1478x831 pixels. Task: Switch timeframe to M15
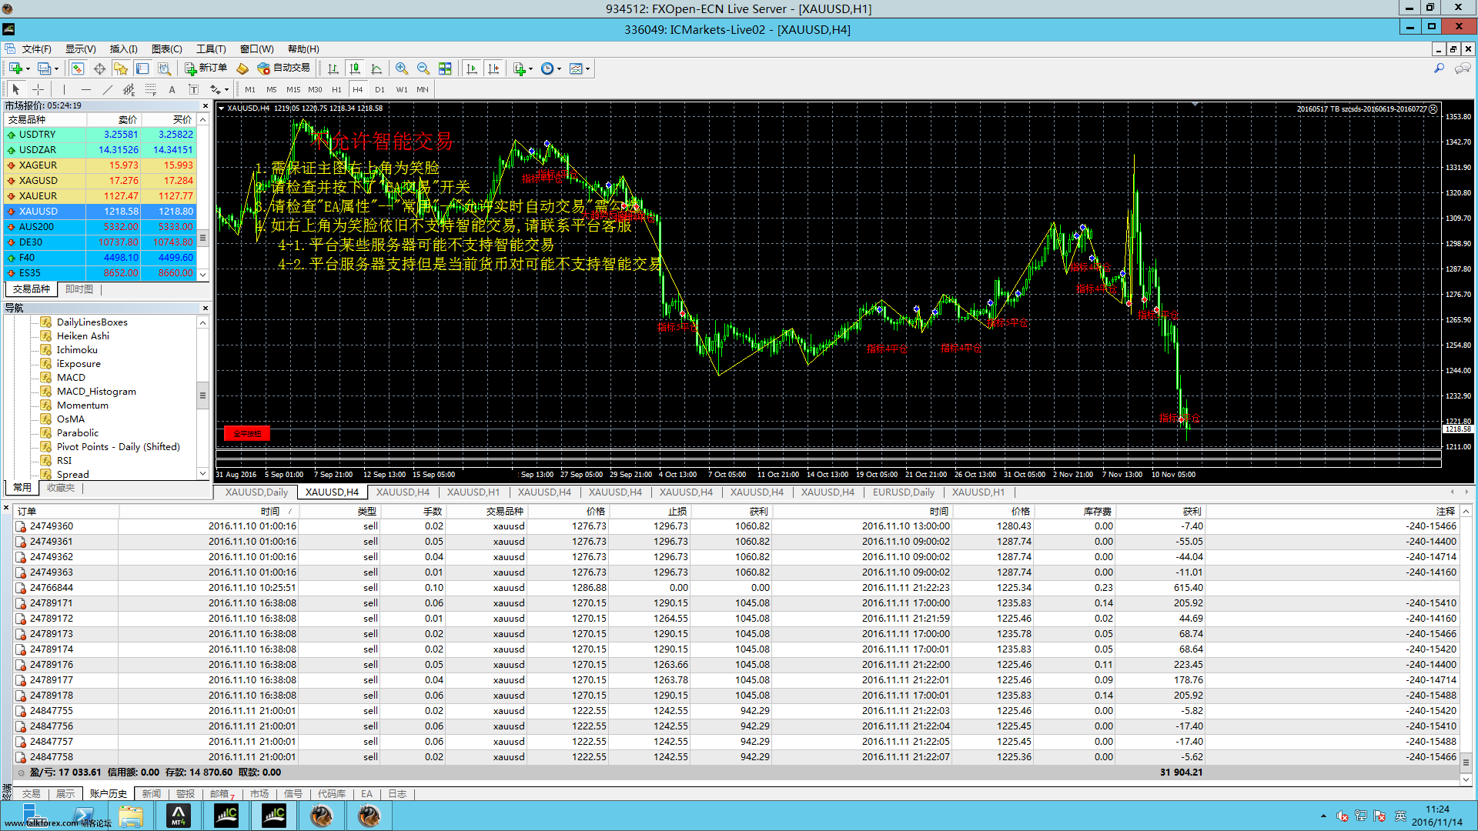[x=293, y=89]
